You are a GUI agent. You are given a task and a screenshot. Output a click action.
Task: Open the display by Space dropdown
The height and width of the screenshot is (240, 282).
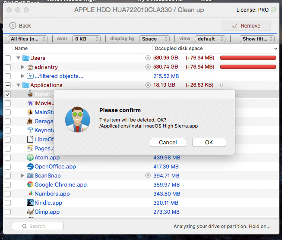154,39
